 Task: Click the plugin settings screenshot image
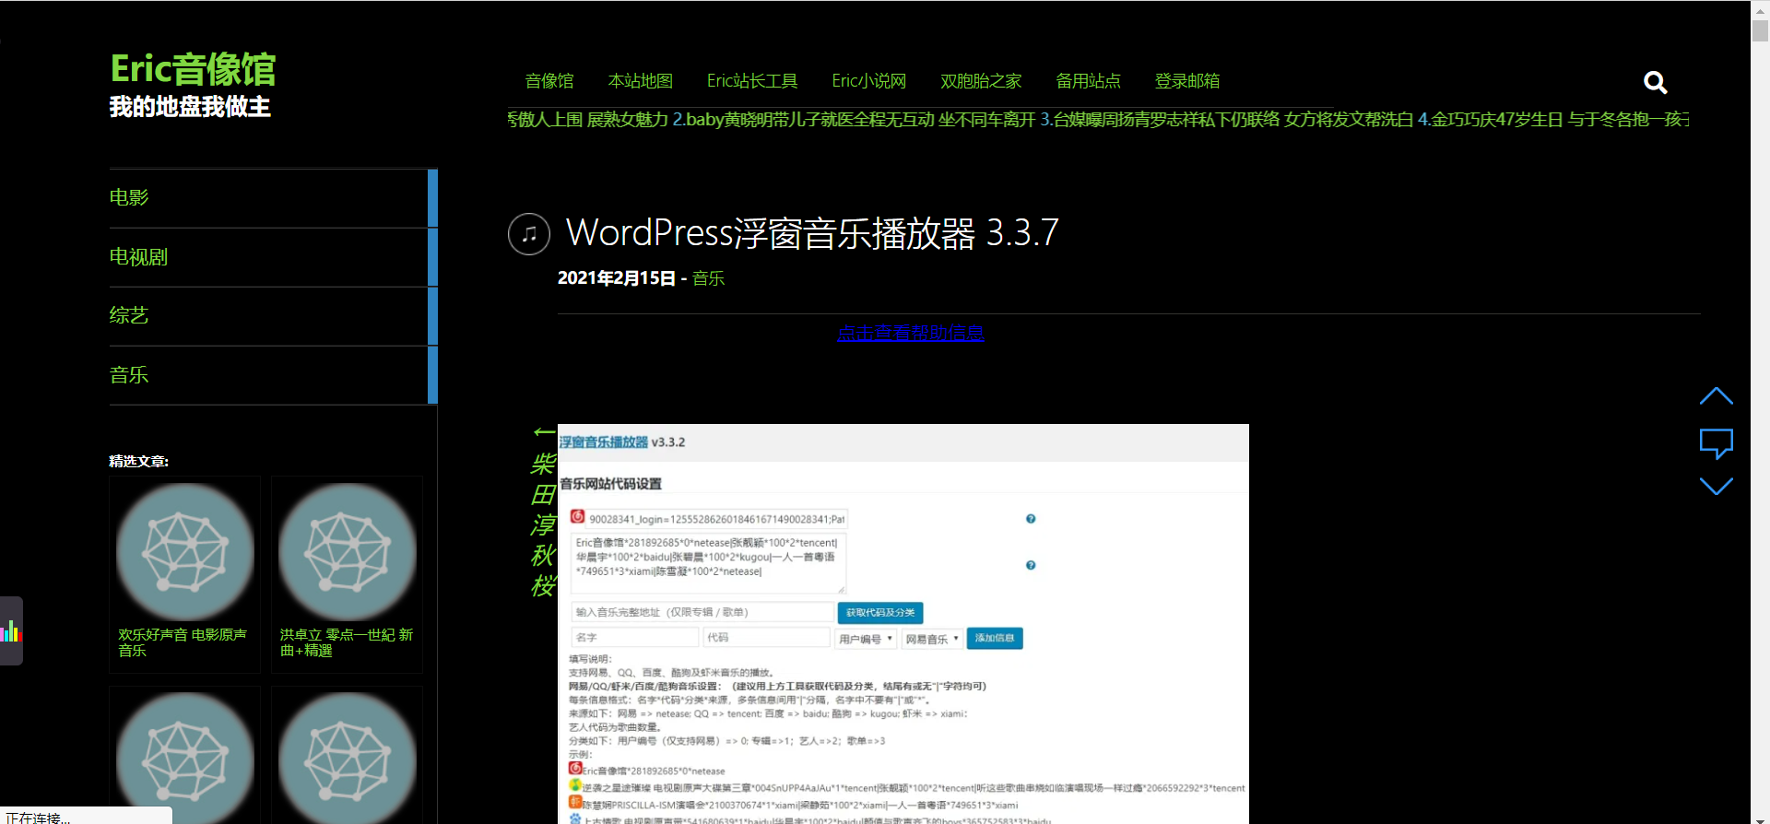pyautogui.click(x=903, y=624)
